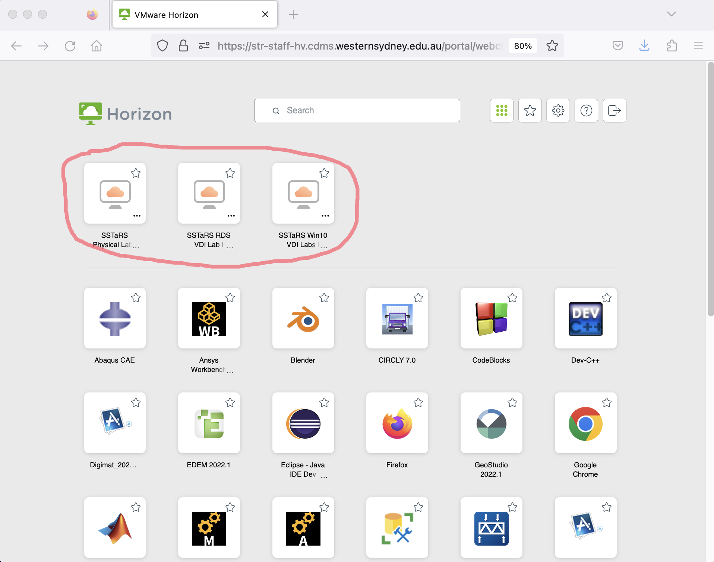Viewport: 714px width, 562px height.
Task: Open the SSTaRS RDS VDI Lab desktop
Action: click(209, 193)
